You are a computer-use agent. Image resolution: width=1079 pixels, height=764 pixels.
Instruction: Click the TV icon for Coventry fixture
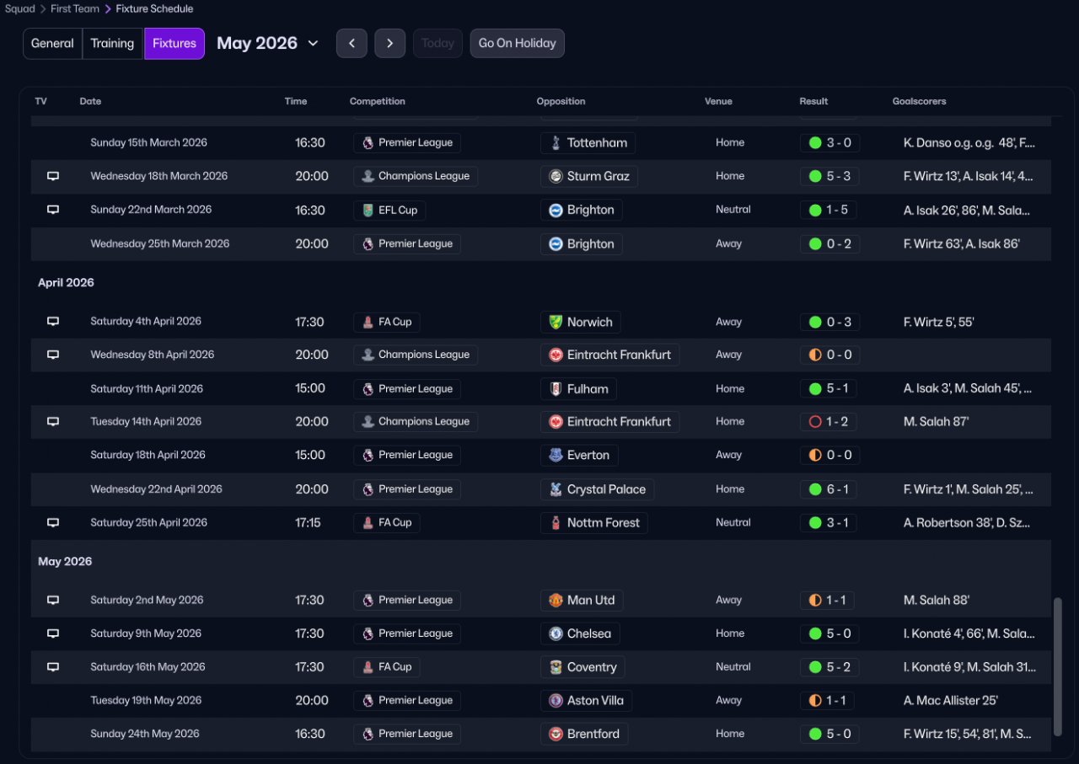[53, 666]
